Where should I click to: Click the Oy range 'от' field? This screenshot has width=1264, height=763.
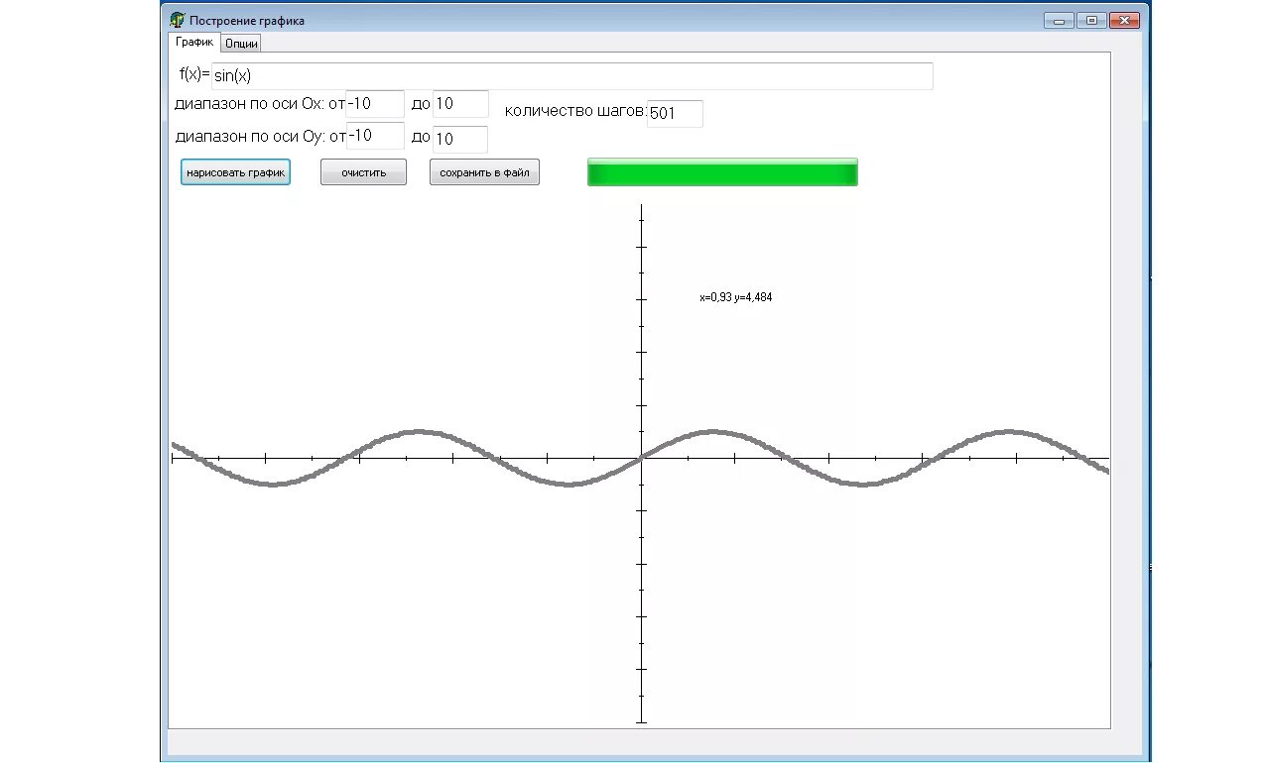[375, 136]
